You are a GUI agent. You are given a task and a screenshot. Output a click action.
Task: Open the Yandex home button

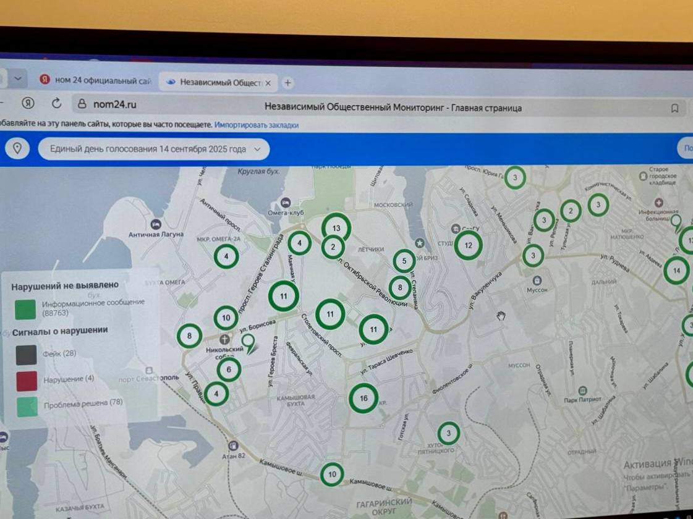(28, 103)
